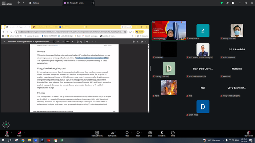Image resolution: width=255 pixels, height=143 pixels.
Task: Expand the chat options arrow
Action: (131, 133)
